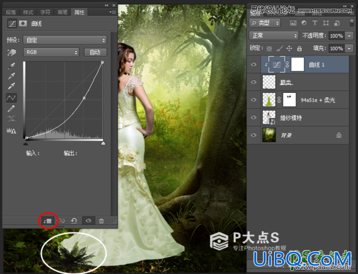Screen dimensions: 358x274
Task: Hide the 背景 layer
Action: pyautogui.click(x=254, y=135)
